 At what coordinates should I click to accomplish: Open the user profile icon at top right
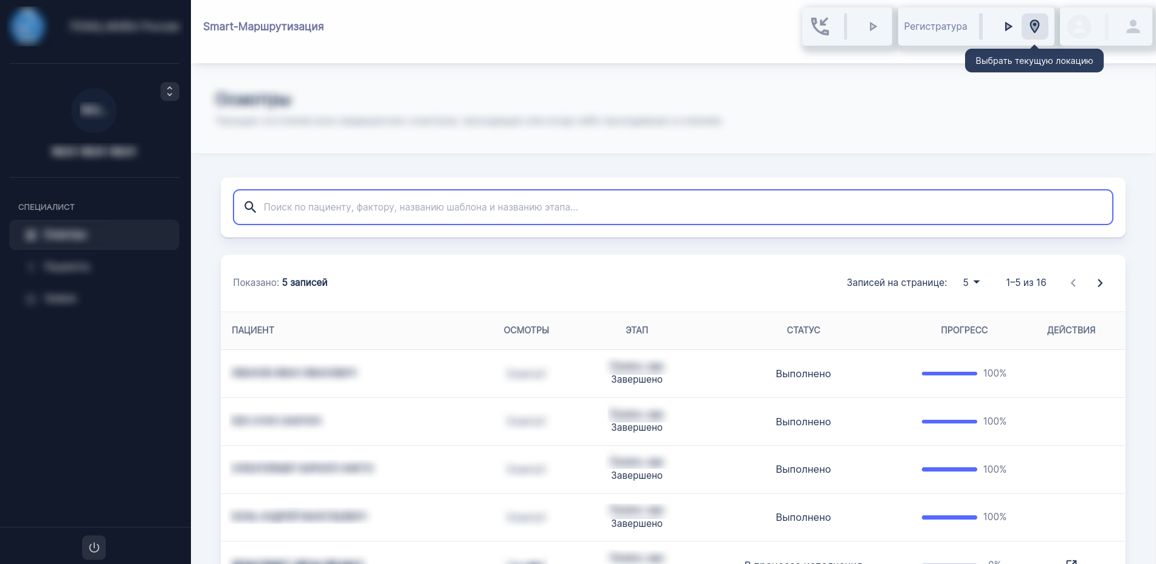click(x=1132, y=26)
